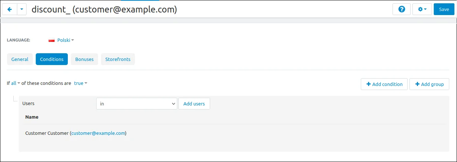Click the Add users button
Screen dimensions: 457x162
pyautogui.click(x=194, y=104)
